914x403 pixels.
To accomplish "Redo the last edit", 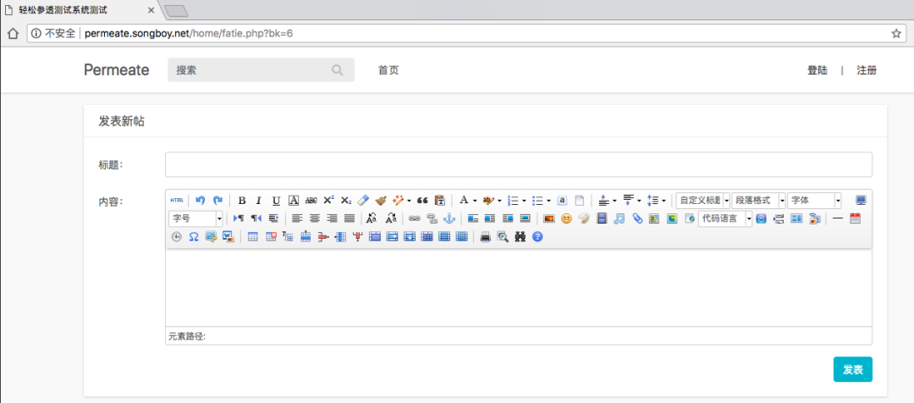I will click(x=217, y=201).
